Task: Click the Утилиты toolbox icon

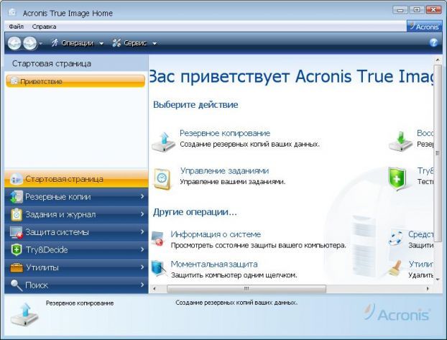Action: (x=17, y=267)
